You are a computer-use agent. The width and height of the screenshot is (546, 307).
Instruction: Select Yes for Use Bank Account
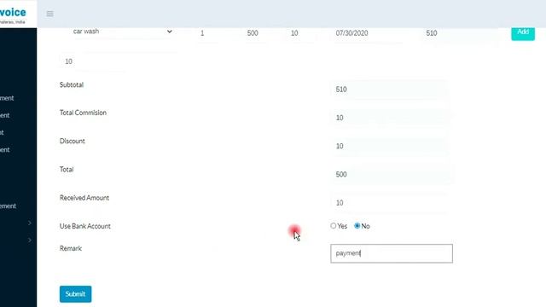pyautogui.click(x=334, y=226)
